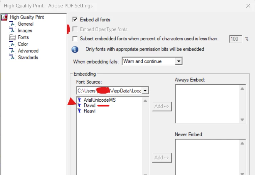Click Add button beside Never Embed
Viewport: 255px width, 175px height.
162,157
